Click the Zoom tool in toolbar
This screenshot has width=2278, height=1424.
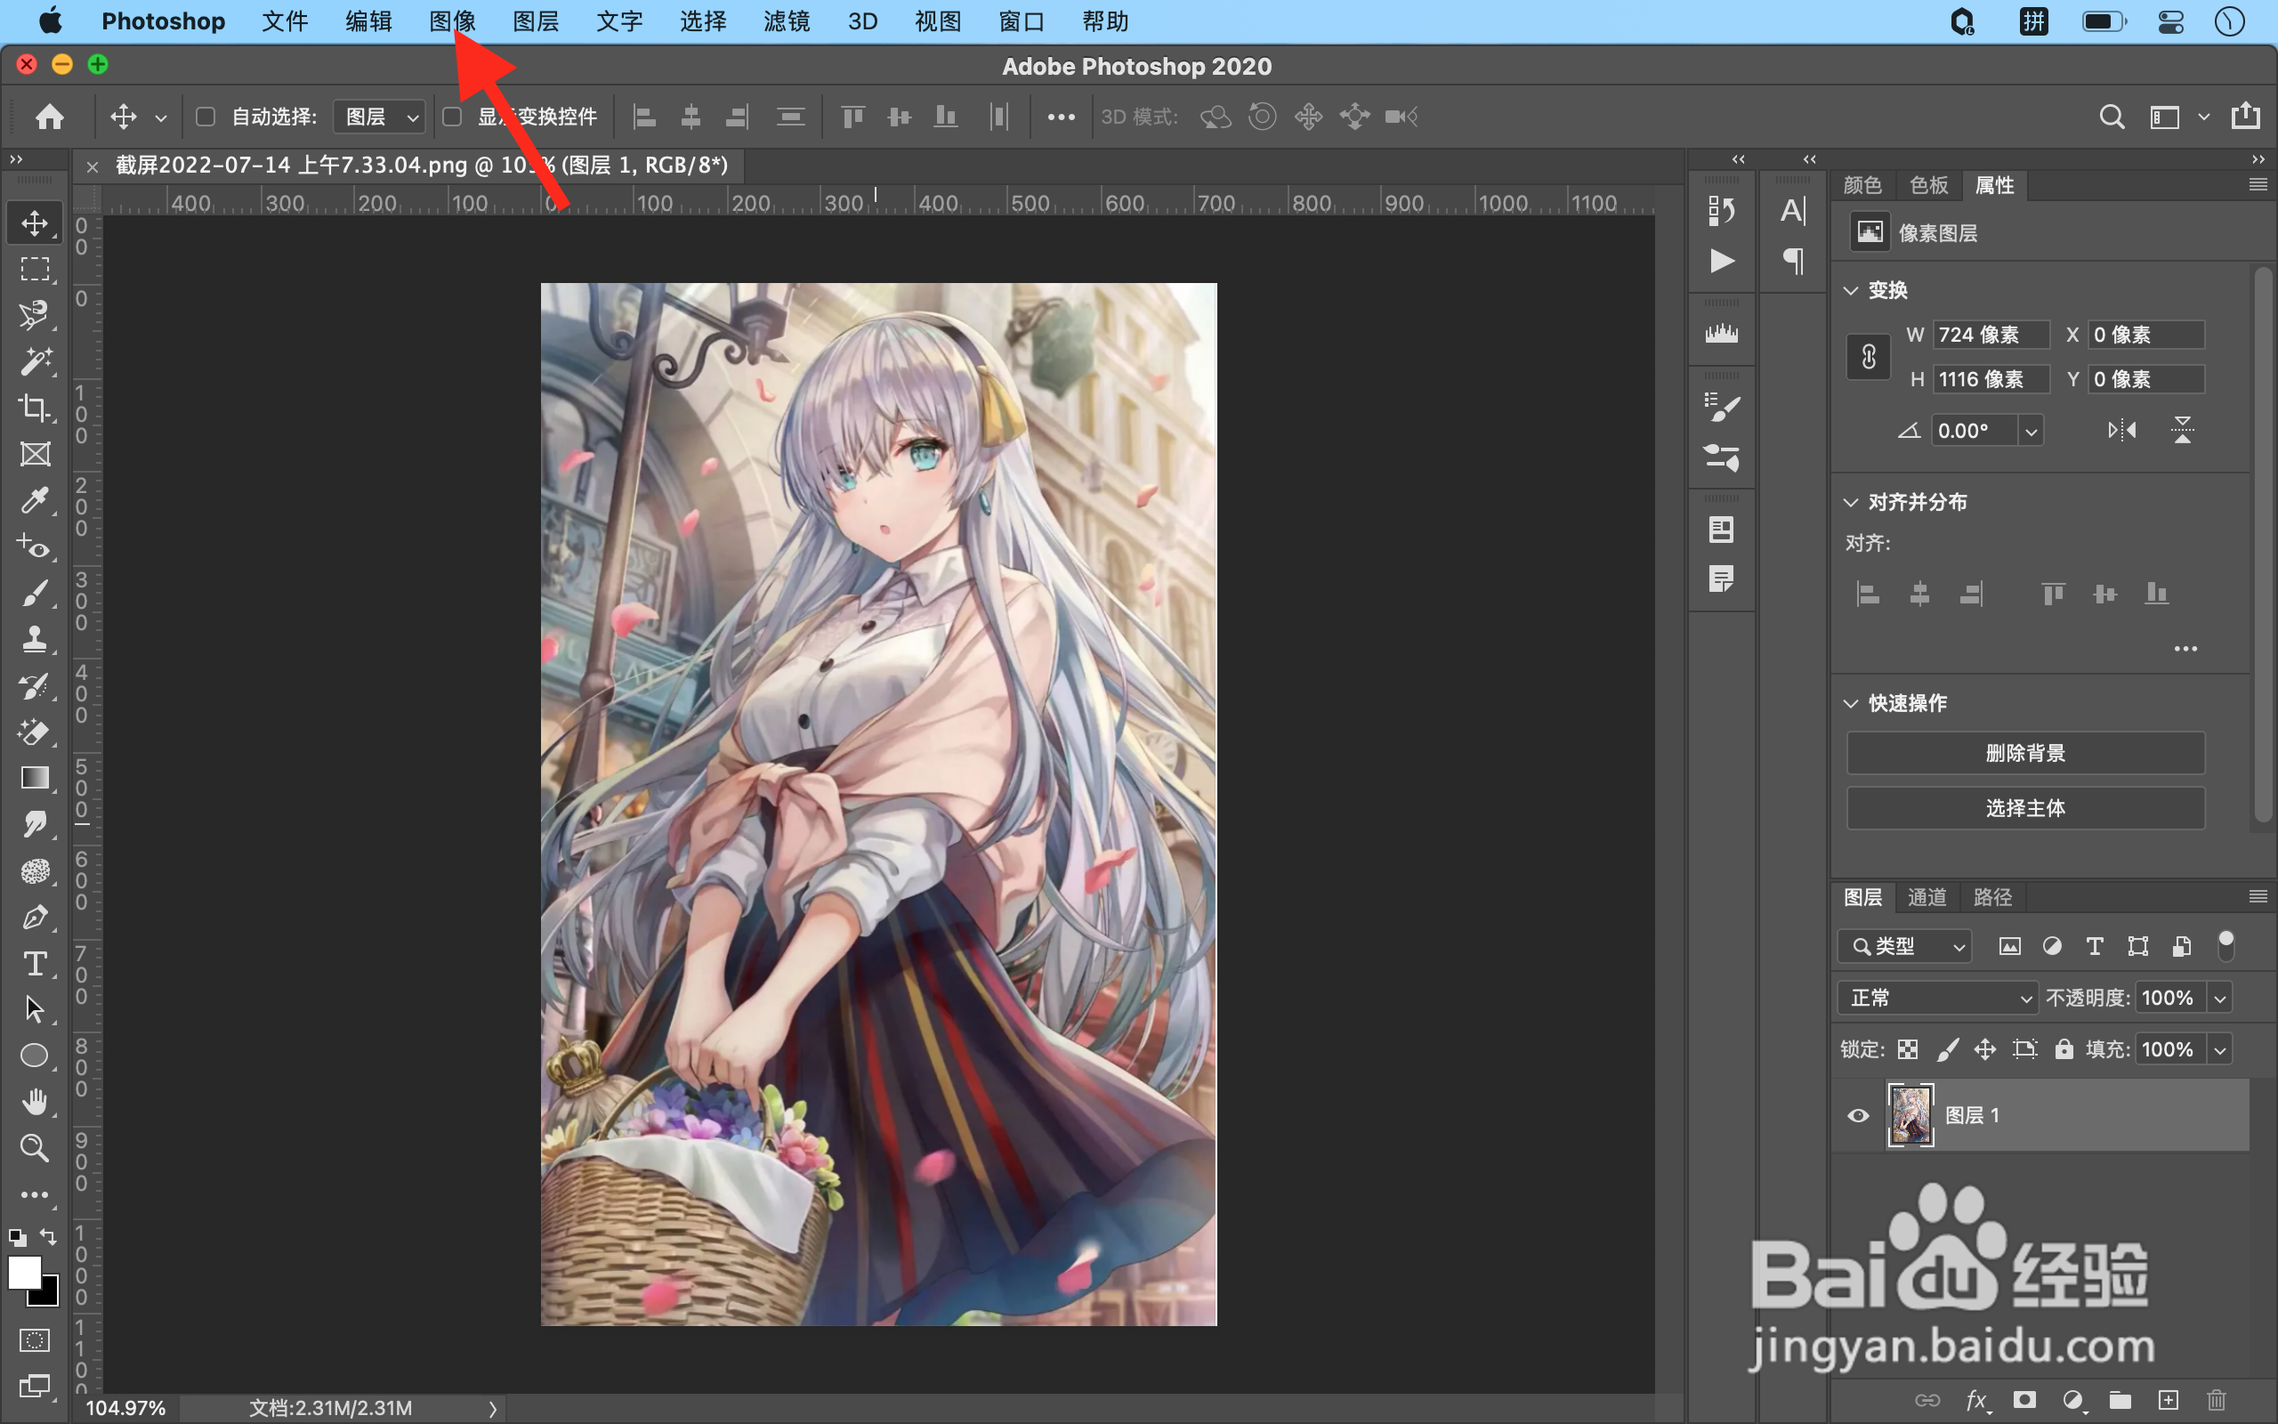pos(35,1147)
